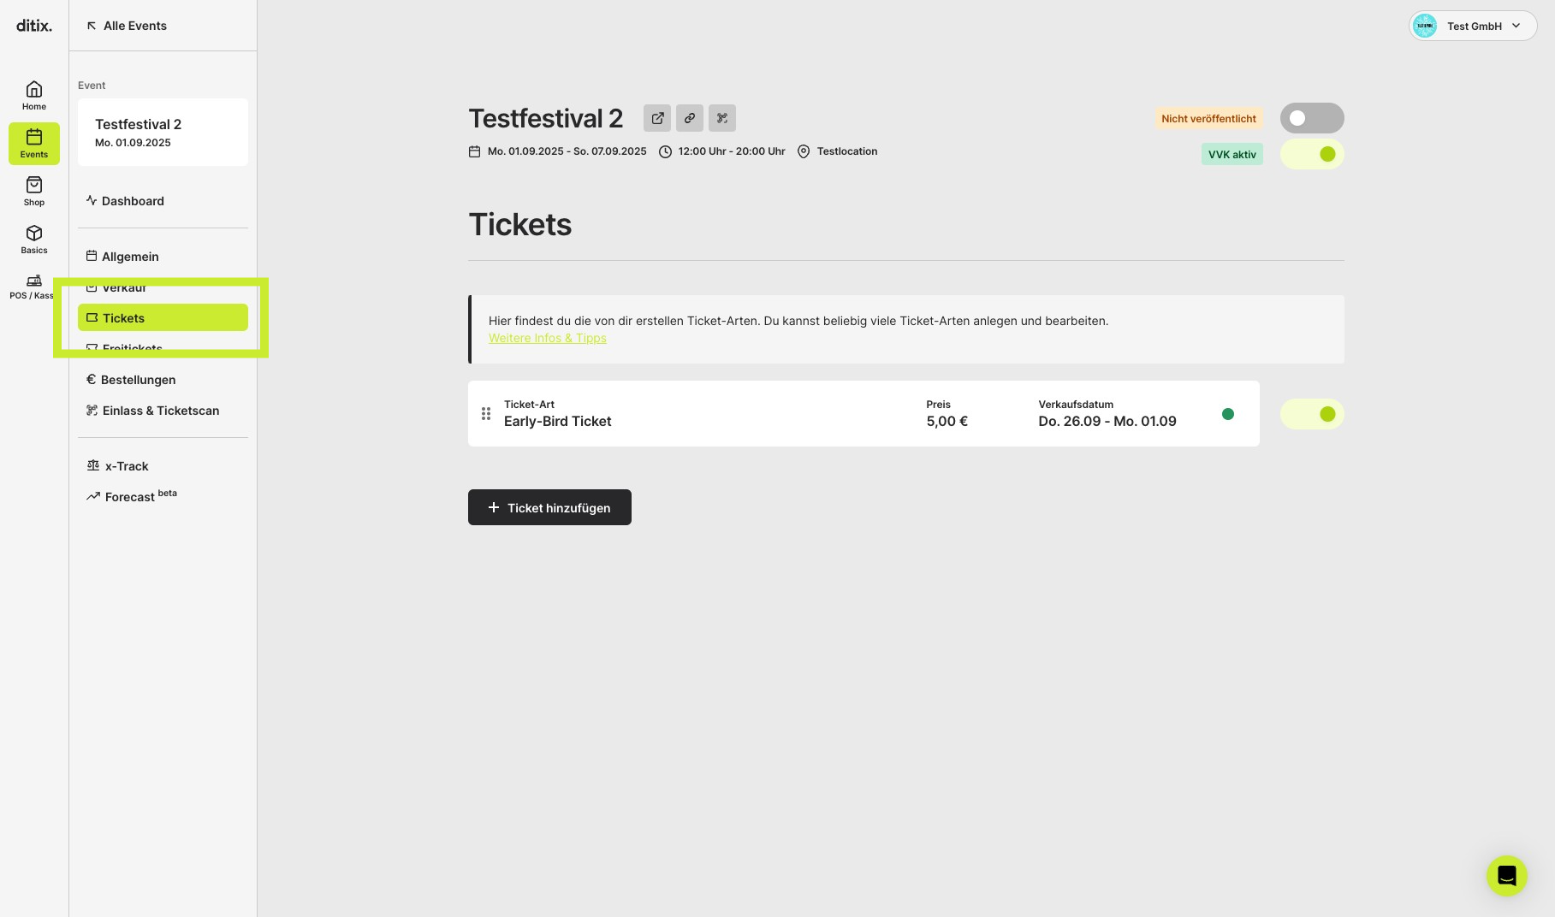Click the Ticket hinzufügen button
Viewport: 1555px width, 917px height.
pos(549,507)
